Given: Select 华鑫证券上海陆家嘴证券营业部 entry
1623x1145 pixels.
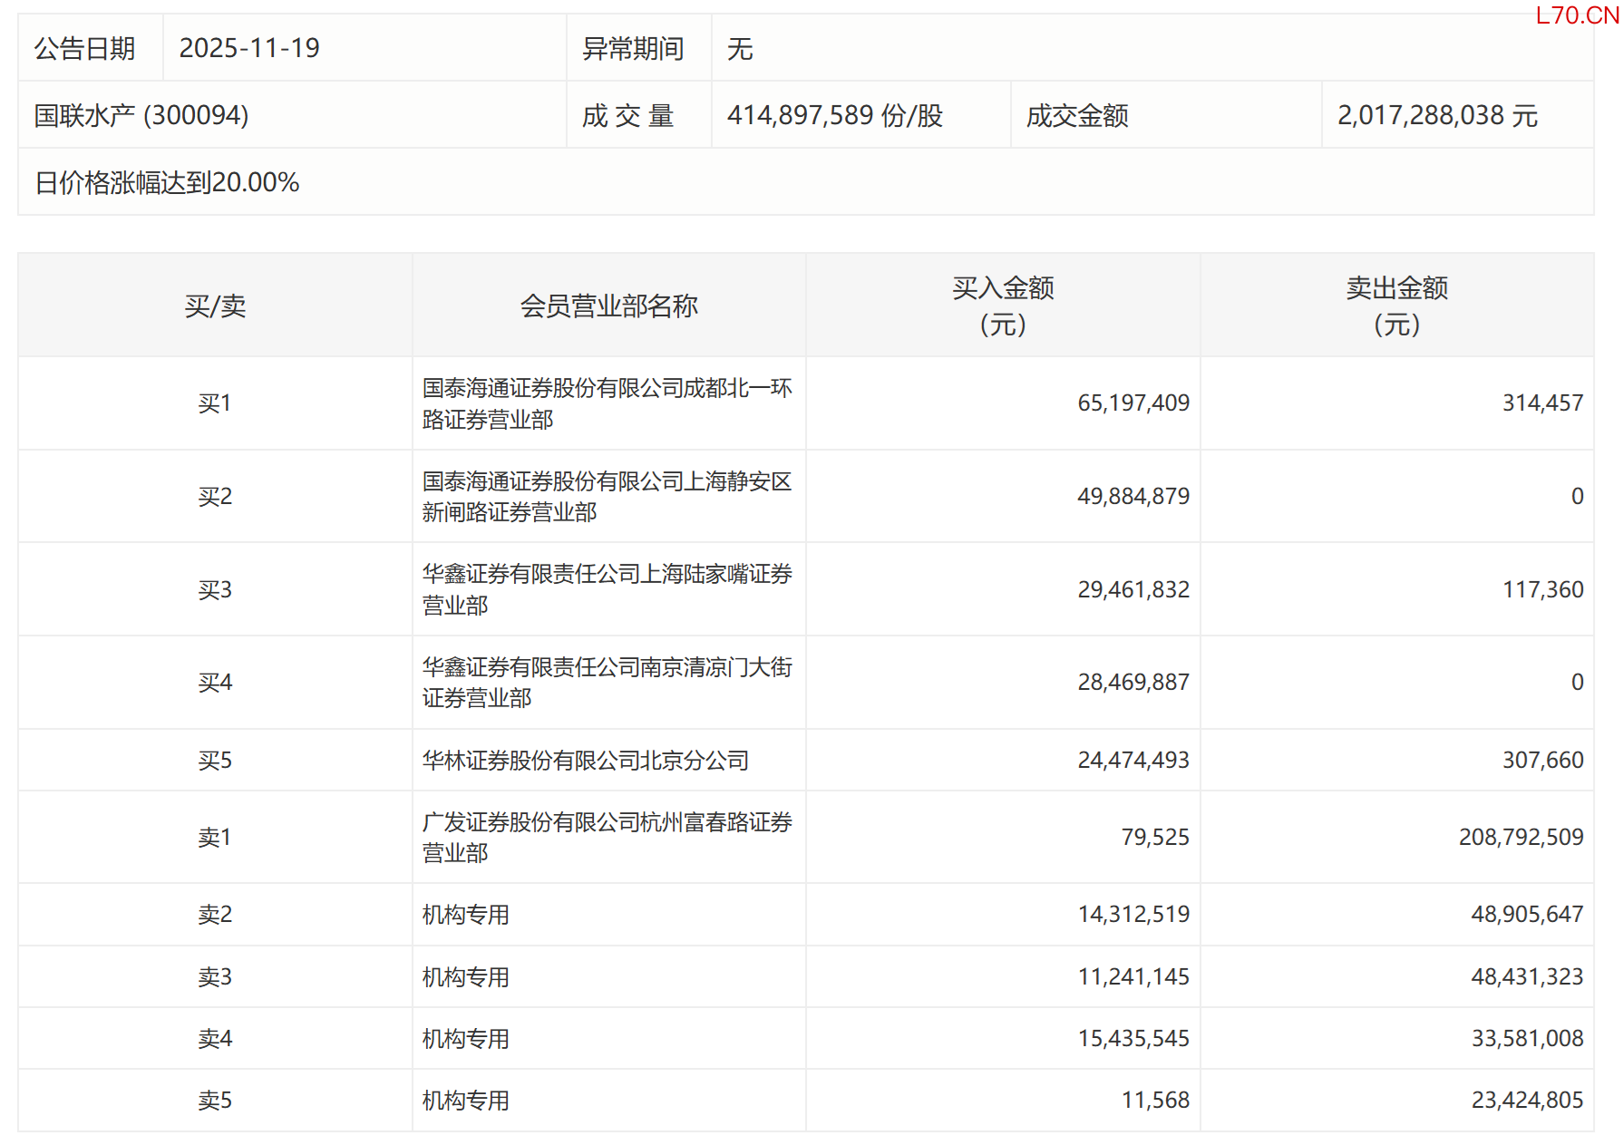Looking at the screenshot, I should click(x=607, y=589).
